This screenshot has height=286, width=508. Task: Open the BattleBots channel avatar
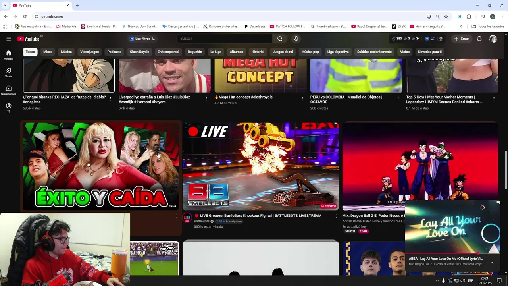187,218
